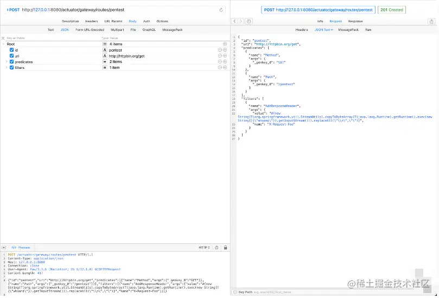The image size is (439, 298).
Task: Add a row after id with its plus button
Action: point(225,50)
